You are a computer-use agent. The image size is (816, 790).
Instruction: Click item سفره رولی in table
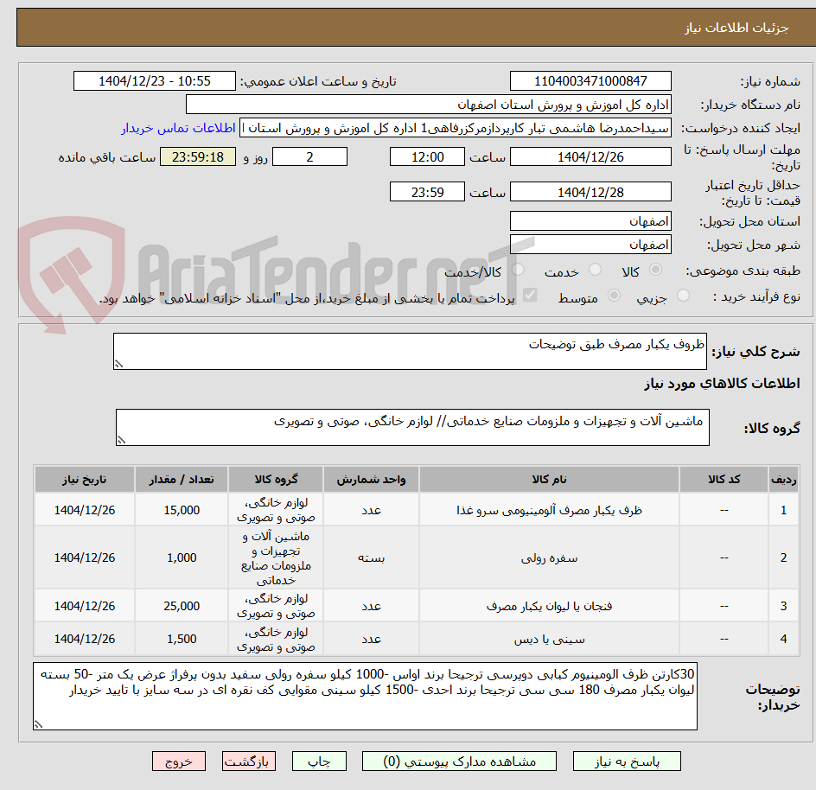549,557
